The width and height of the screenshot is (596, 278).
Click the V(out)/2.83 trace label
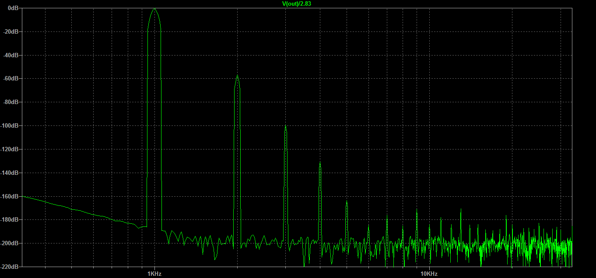coord(297,3)
